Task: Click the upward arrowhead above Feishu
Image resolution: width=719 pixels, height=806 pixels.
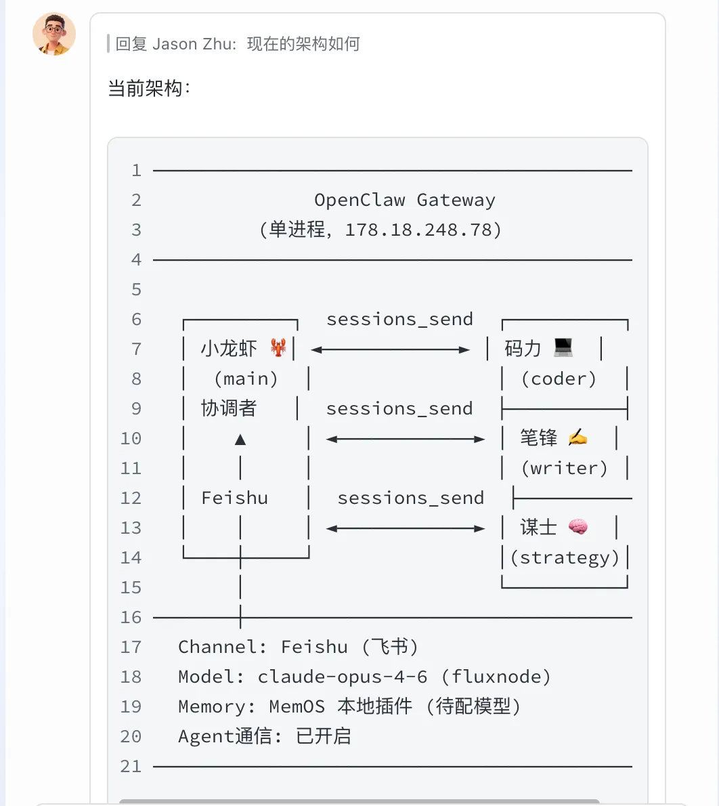Action: (240, 440)
